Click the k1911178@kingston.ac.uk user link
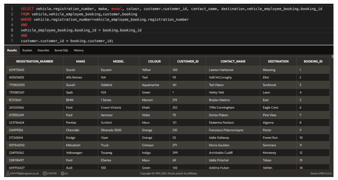 tap(25, 173)
